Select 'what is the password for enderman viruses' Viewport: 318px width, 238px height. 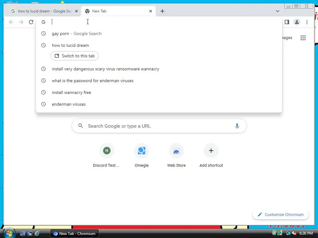159,81
